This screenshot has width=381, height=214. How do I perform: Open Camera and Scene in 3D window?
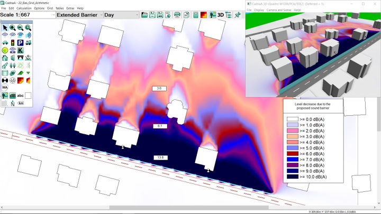click(x=278, y=10)
